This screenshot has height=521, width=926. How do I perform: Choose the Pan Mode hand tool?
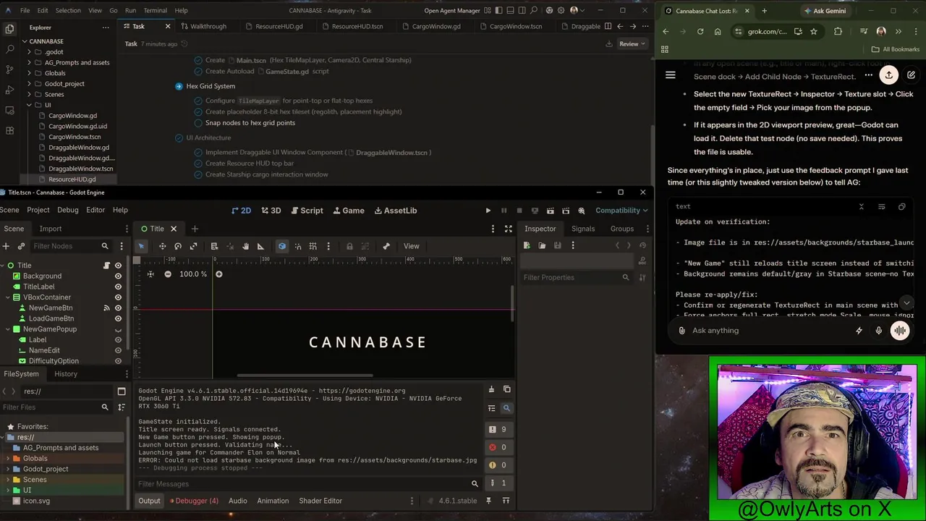[245, 246]
